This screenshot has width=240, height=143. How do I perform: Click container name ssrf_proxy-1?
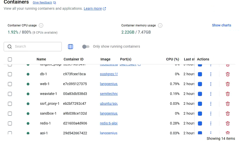click(49, 104)
